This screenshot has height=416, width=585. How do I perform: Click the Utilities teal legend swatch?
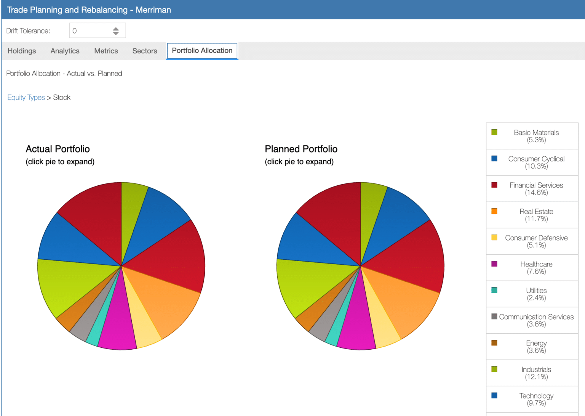point(494,290)
